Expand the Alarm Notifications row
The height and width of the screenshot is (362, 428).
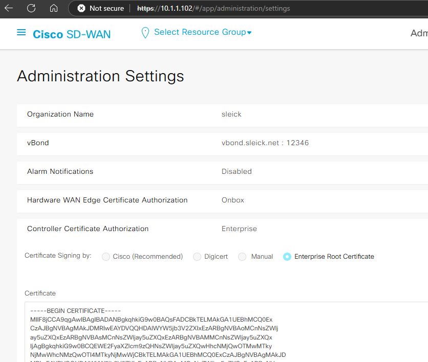(x=60, y=171)
